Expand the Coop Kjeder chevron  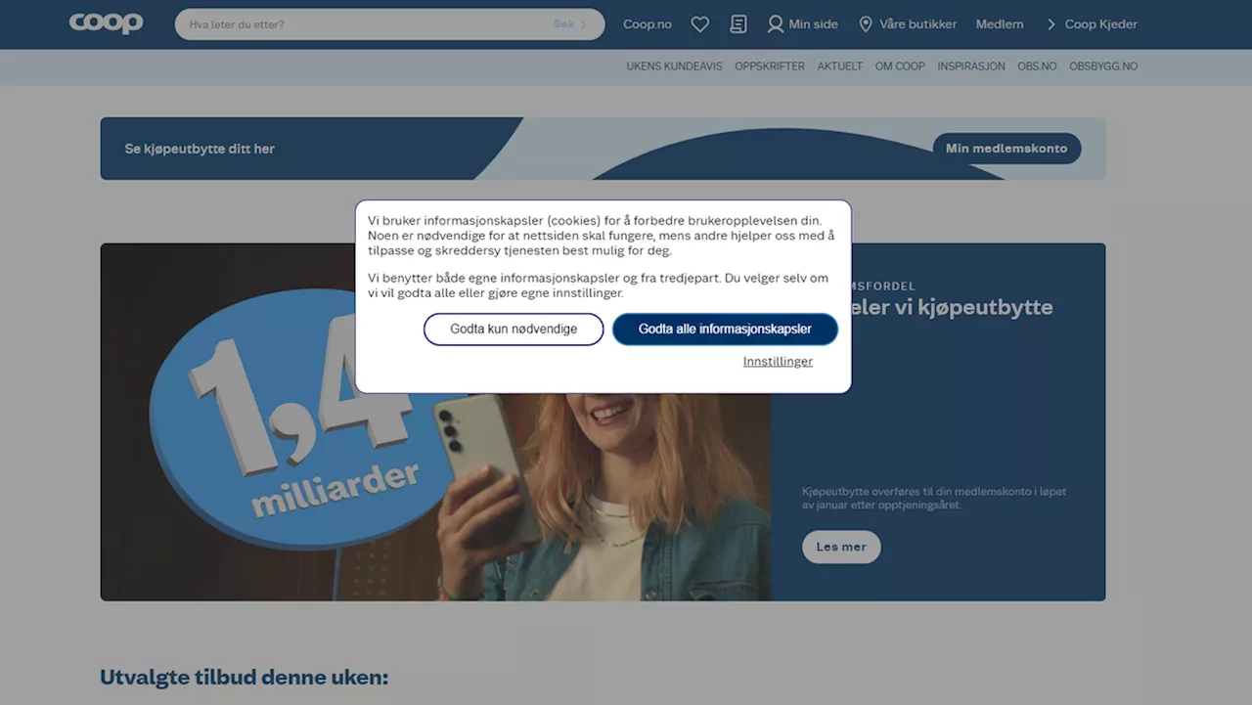1051,24
